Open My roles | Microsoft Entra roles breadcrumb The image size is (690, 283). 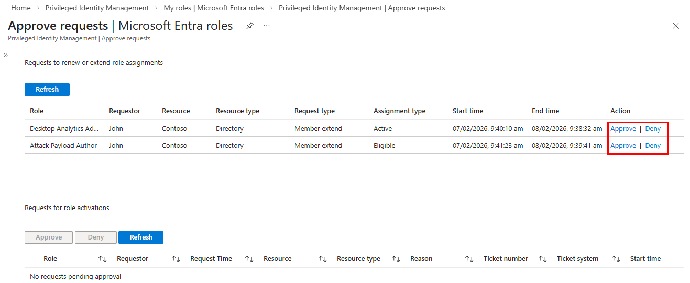click(x=214, y=8)
